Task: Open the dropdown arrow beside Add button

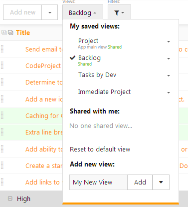Action: pos(161,182)
